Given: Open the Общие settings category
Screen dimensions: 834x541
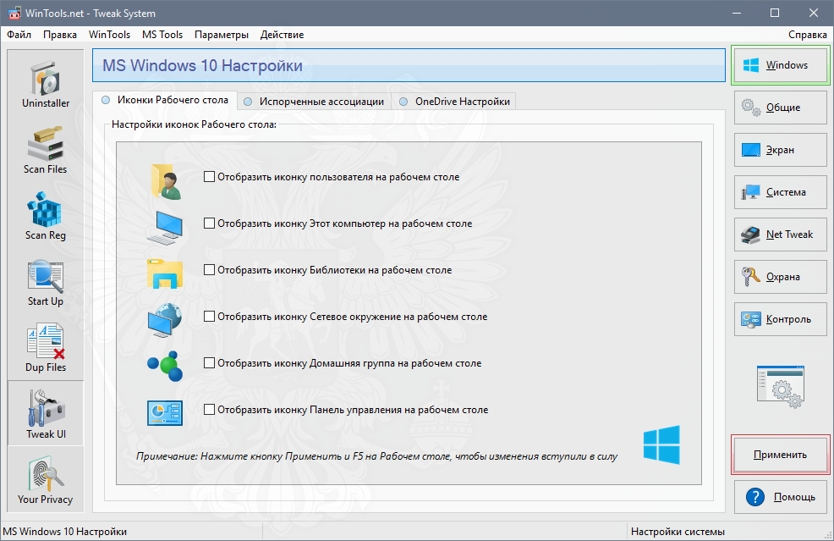Looking at the screenshot, I should click(x=780, y=108).
